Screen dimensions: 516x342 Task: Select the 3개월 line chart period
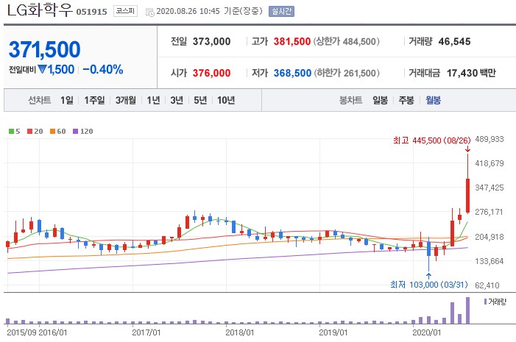[x=126, y=100]
